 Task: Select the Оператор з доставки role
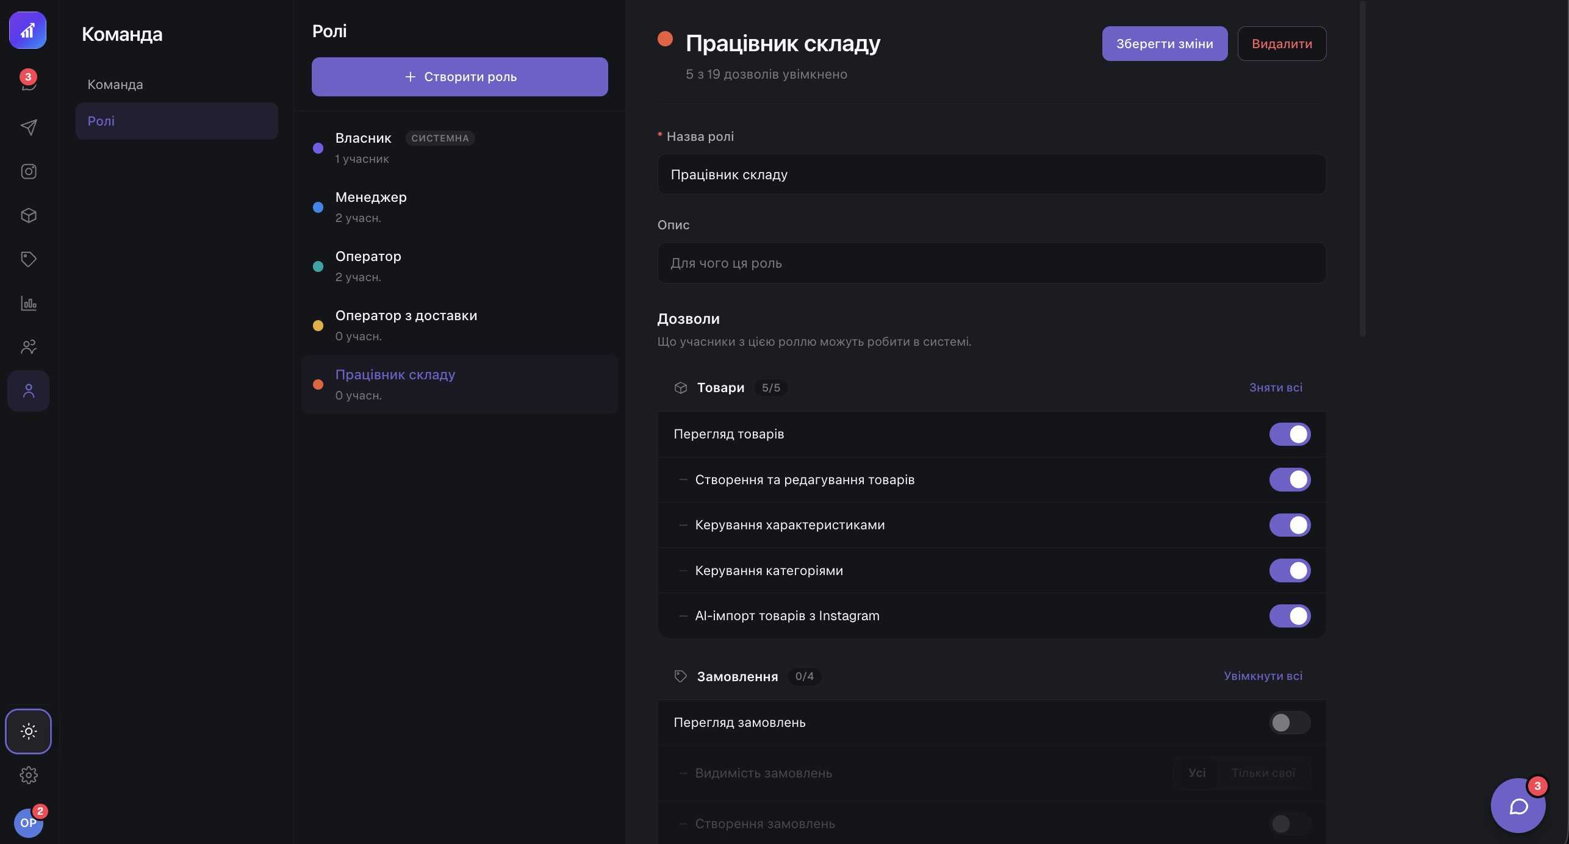pyautogui.click(x=459, y=326)
